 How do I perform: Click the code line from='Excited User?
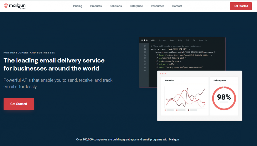pyautogui.click(x=183, y=55)
